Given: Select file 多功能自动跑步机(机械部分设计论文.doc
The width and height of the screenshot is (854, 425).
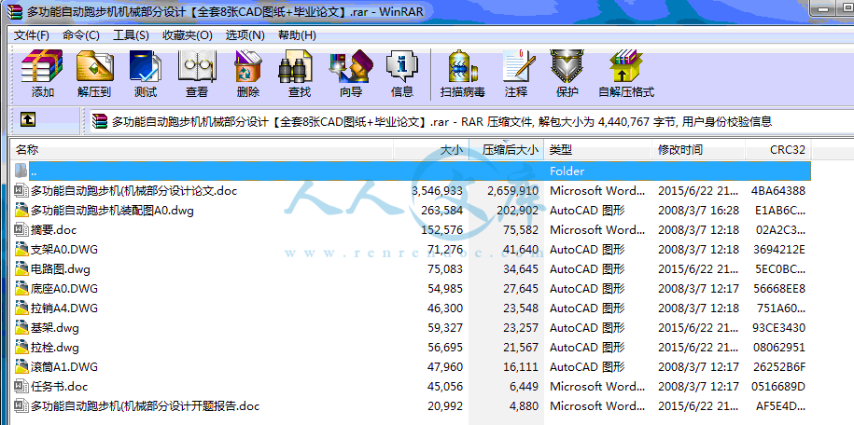Looking at the screenshot, I should [134, 191].
